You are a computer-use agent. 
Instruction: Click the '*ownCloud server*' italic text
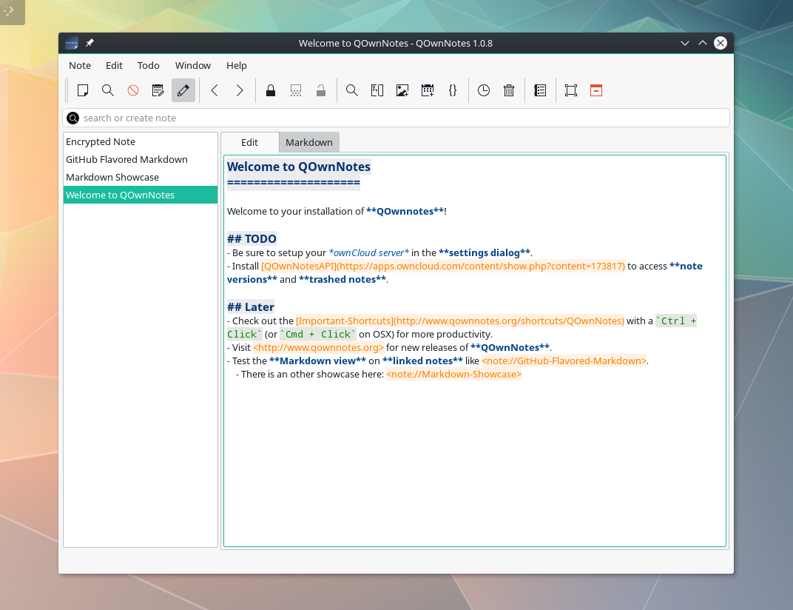point(368,252)
